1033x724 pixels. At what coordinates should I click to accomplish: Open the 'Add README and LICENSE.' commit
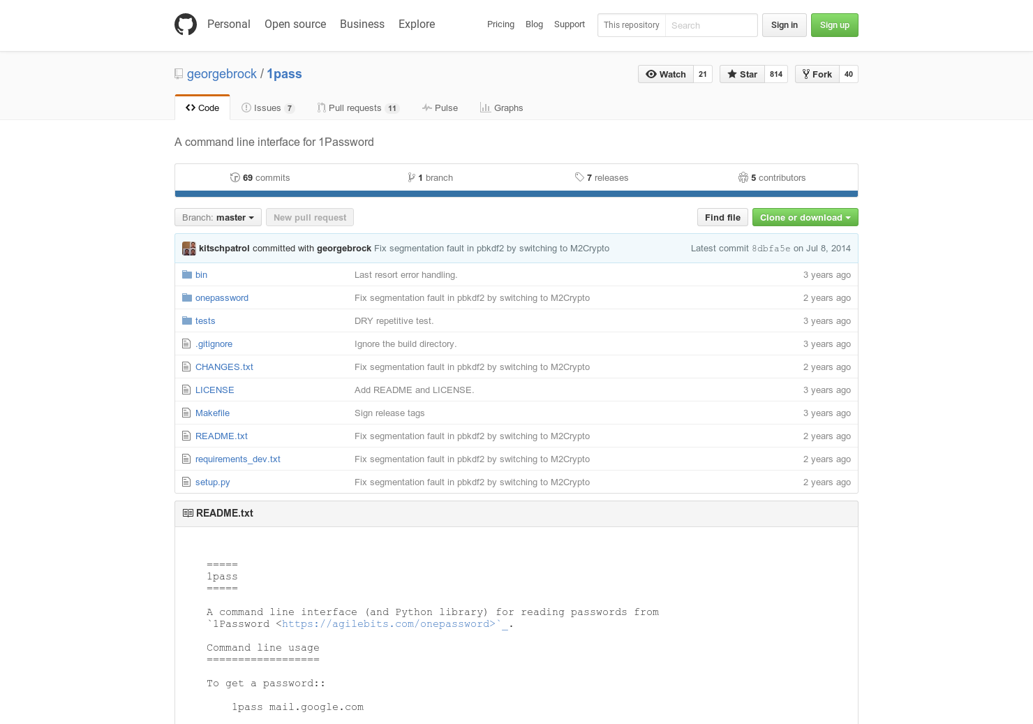[415, 390]
